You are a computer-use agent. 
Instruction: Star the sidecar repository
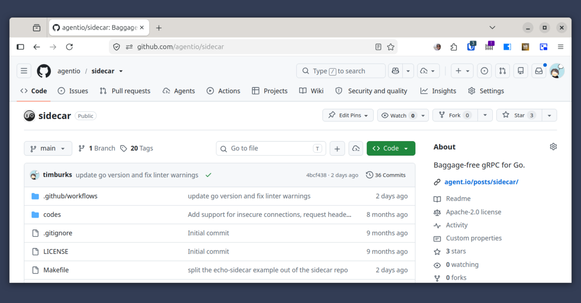click(519, 115)
